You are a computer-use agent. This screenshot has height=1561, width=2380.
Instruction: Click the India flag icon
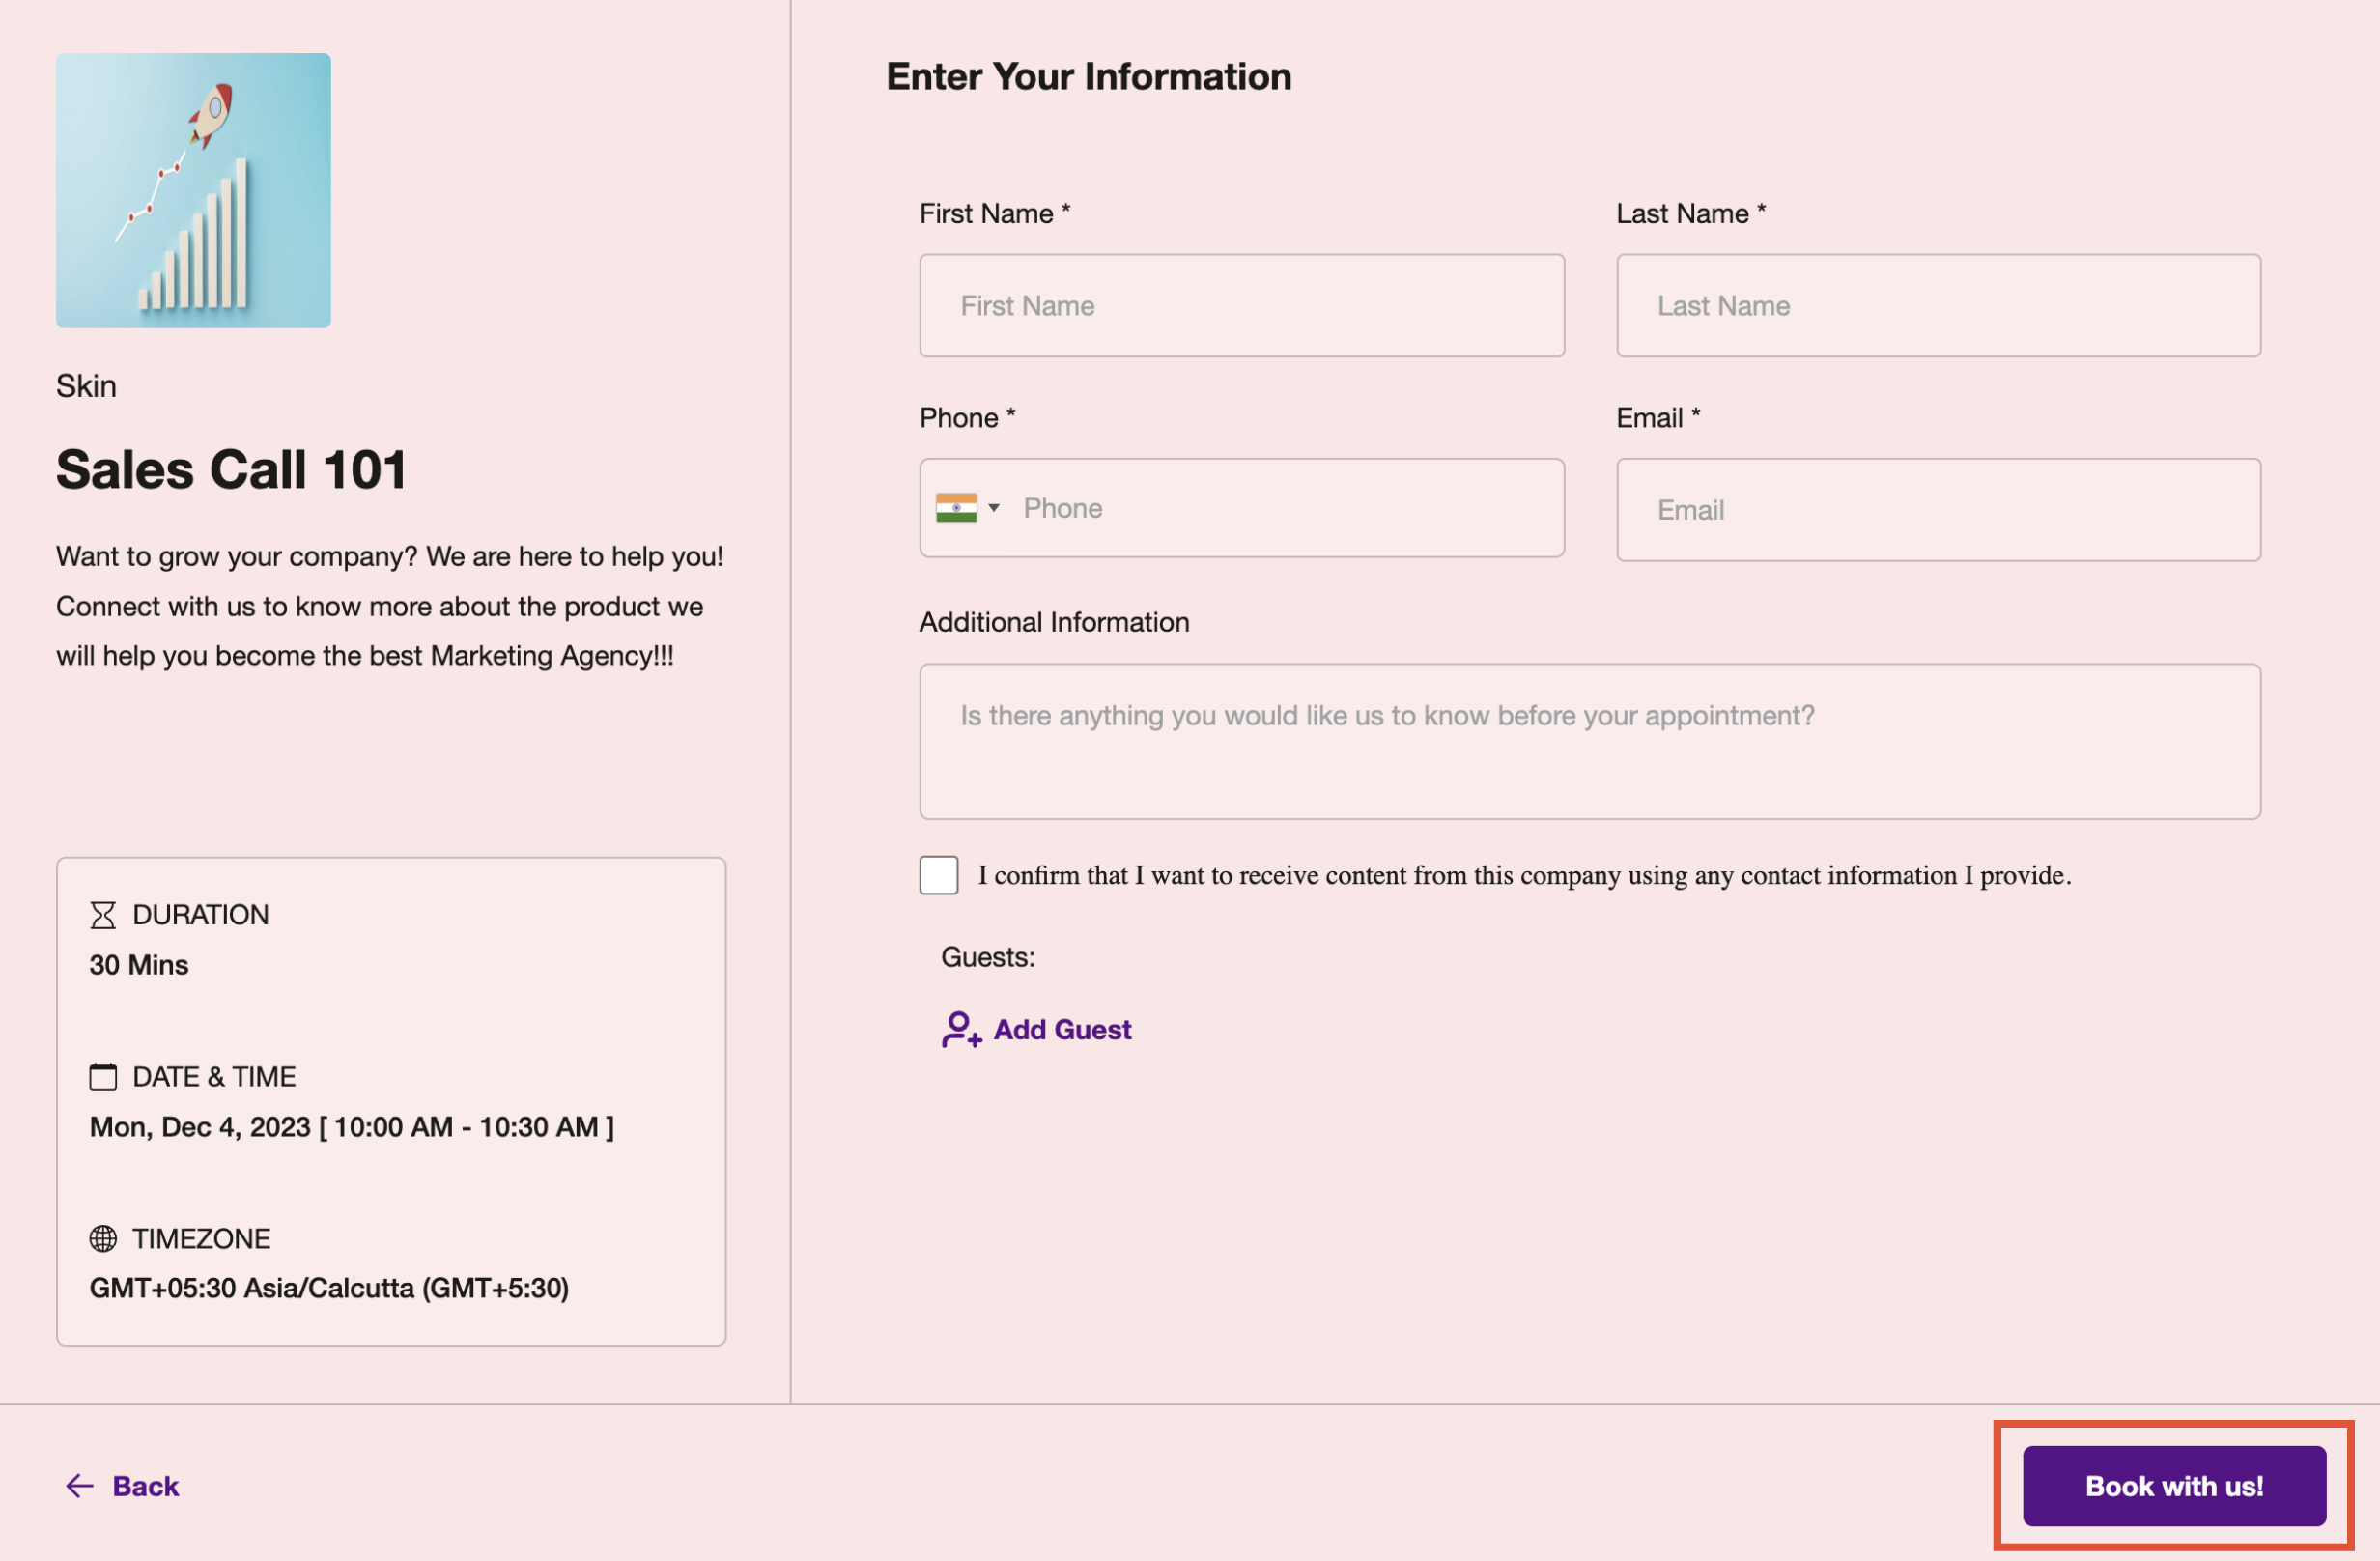(x=956, y=508)
